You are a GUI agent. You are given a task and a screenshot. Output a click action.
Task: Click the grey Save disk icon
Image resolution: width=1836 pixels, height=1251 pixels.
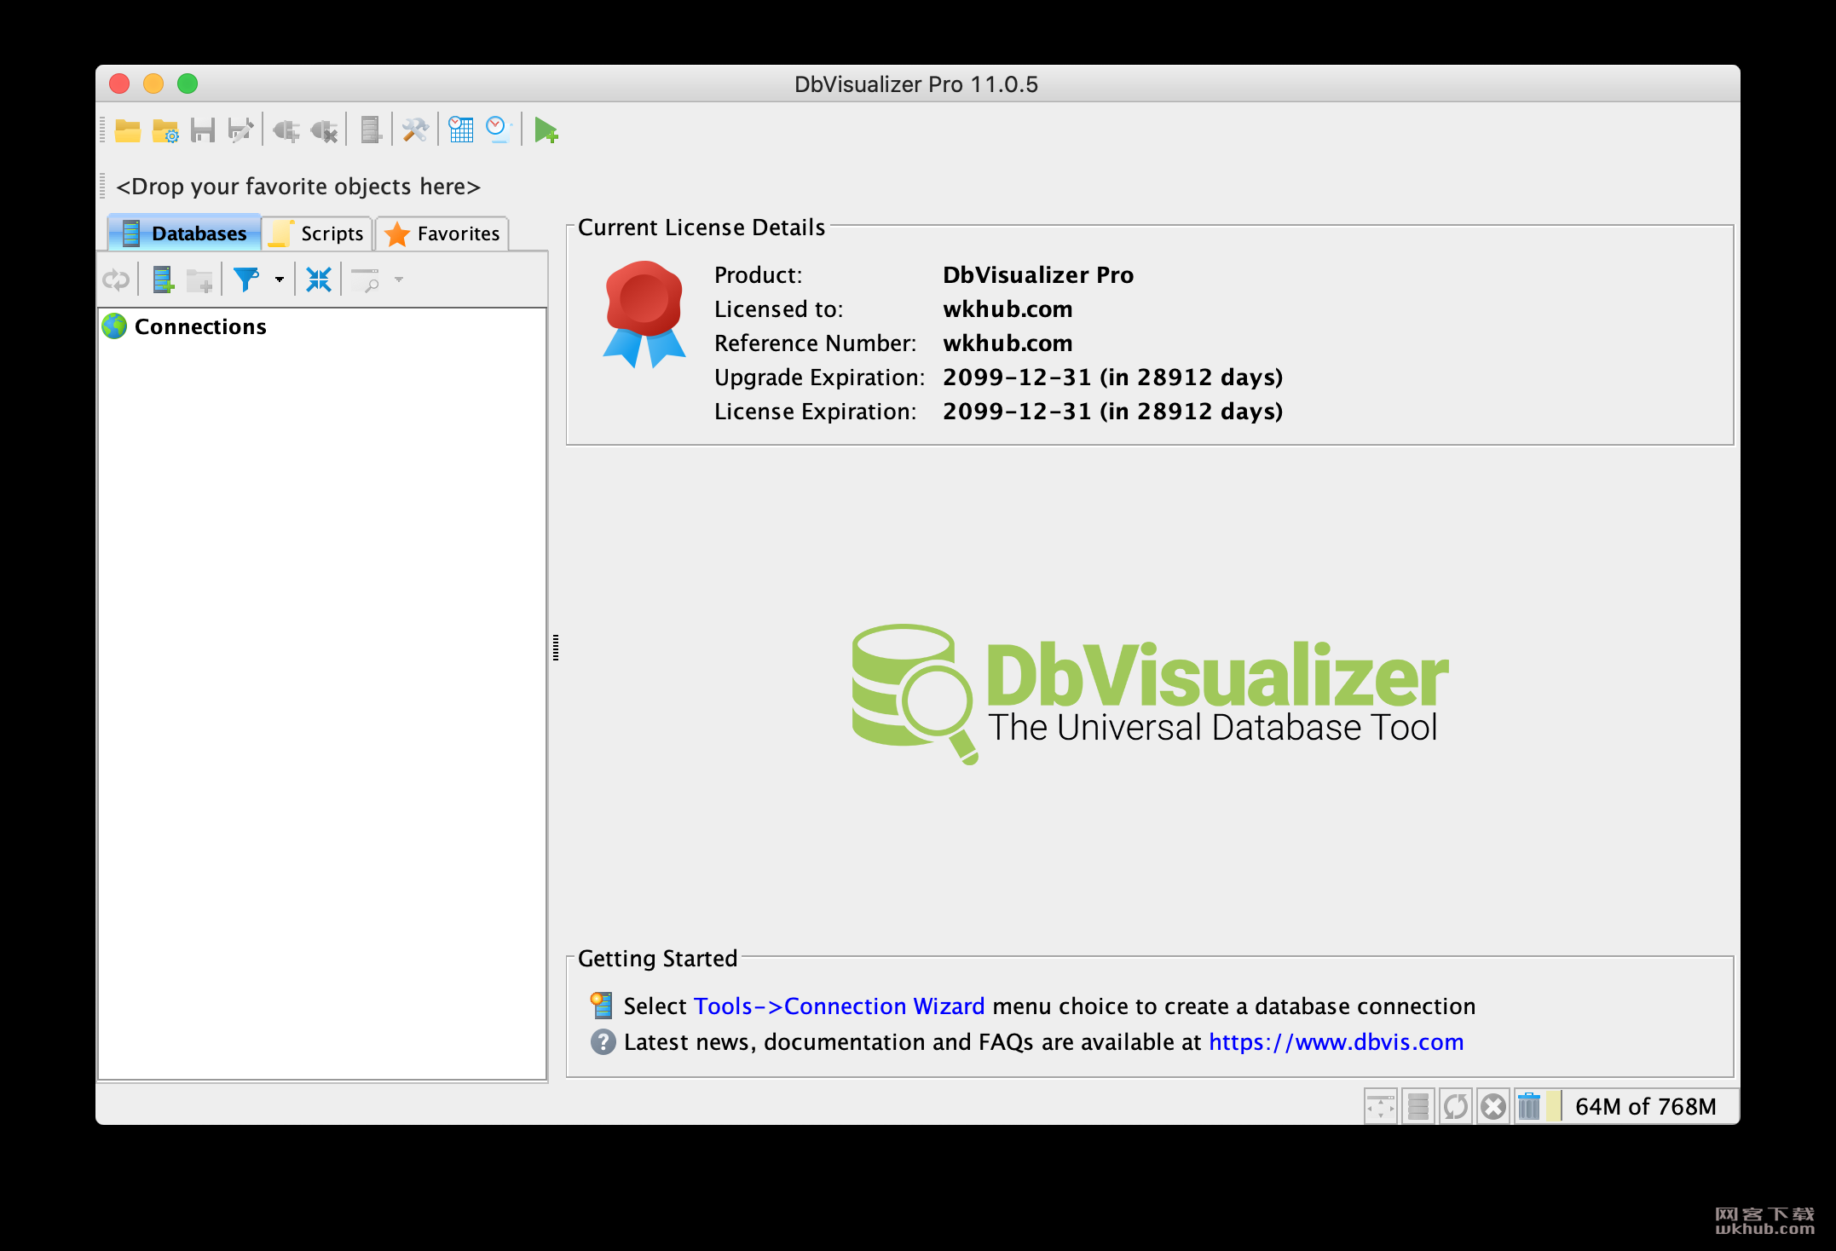click(203, 130)
